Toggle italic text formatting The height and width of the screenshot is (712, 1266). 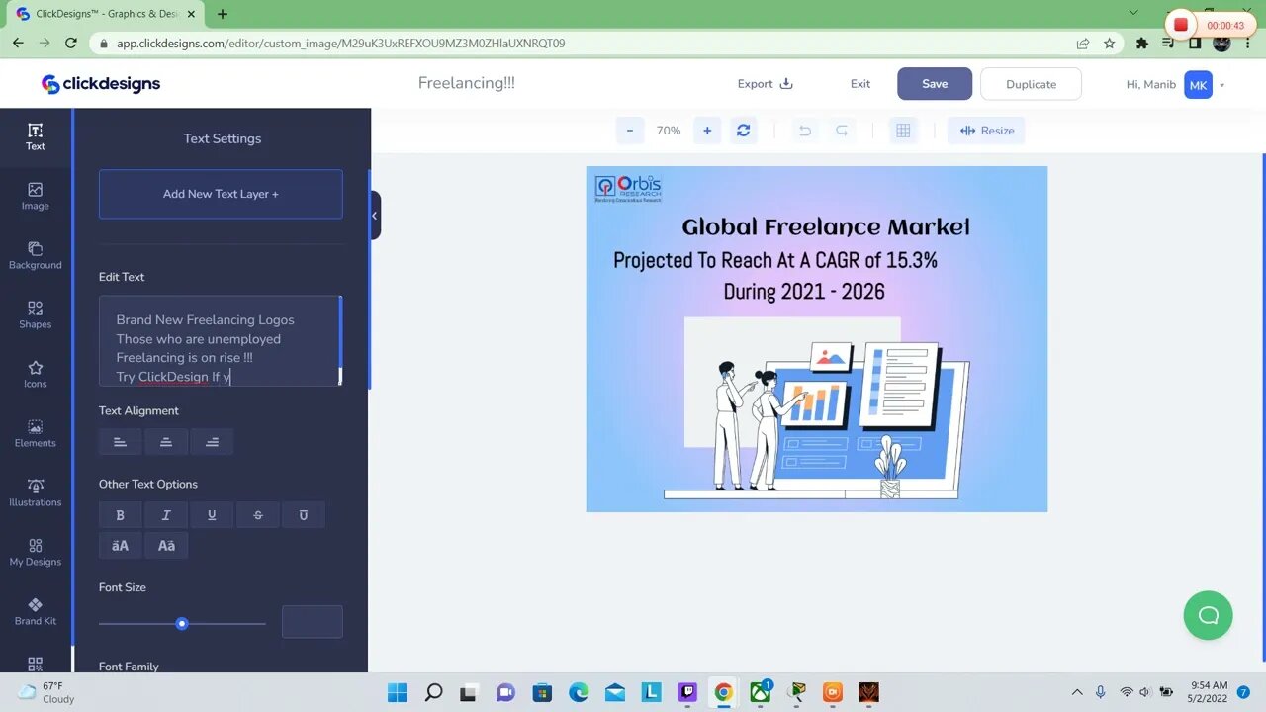[166, 515]
